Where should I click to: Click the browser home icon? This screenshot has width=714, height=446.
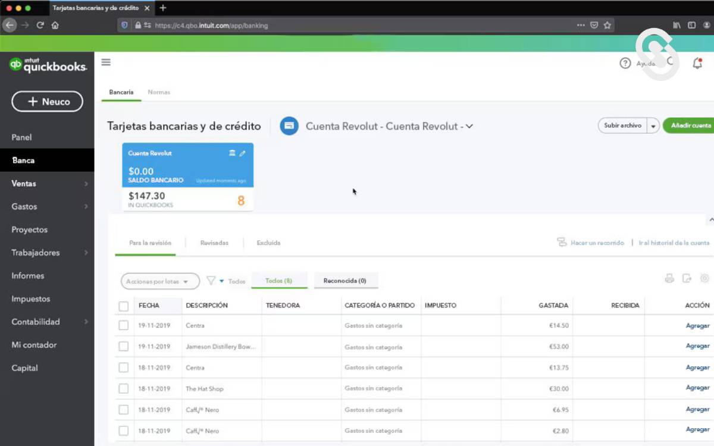pyautogui.click(x=55, y=26)
